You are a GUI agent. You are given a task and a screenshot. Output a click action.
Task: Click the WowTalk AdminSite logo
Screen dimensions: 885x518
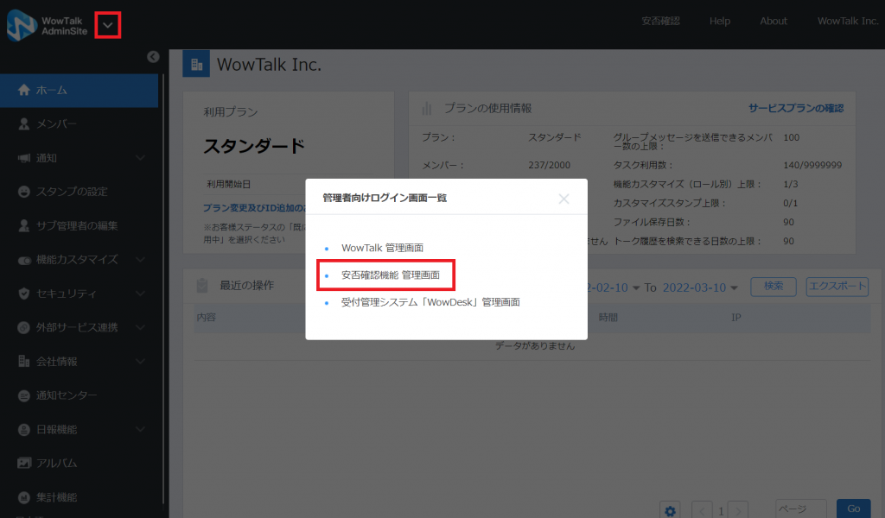pyautogui.click(x=48, y=25)
